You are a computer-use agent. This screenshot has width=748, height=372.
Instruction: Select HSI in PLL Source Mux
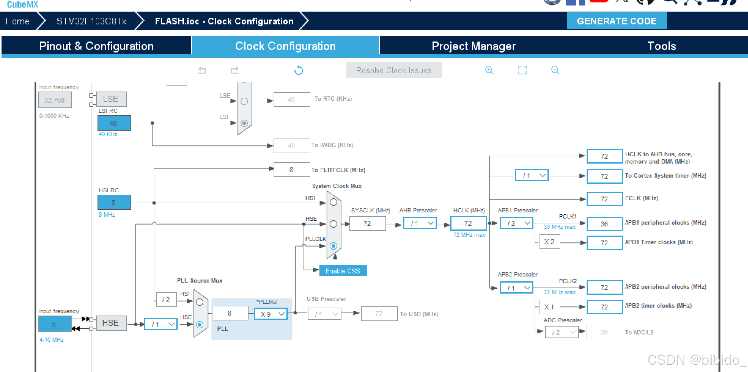click(200, 302)
